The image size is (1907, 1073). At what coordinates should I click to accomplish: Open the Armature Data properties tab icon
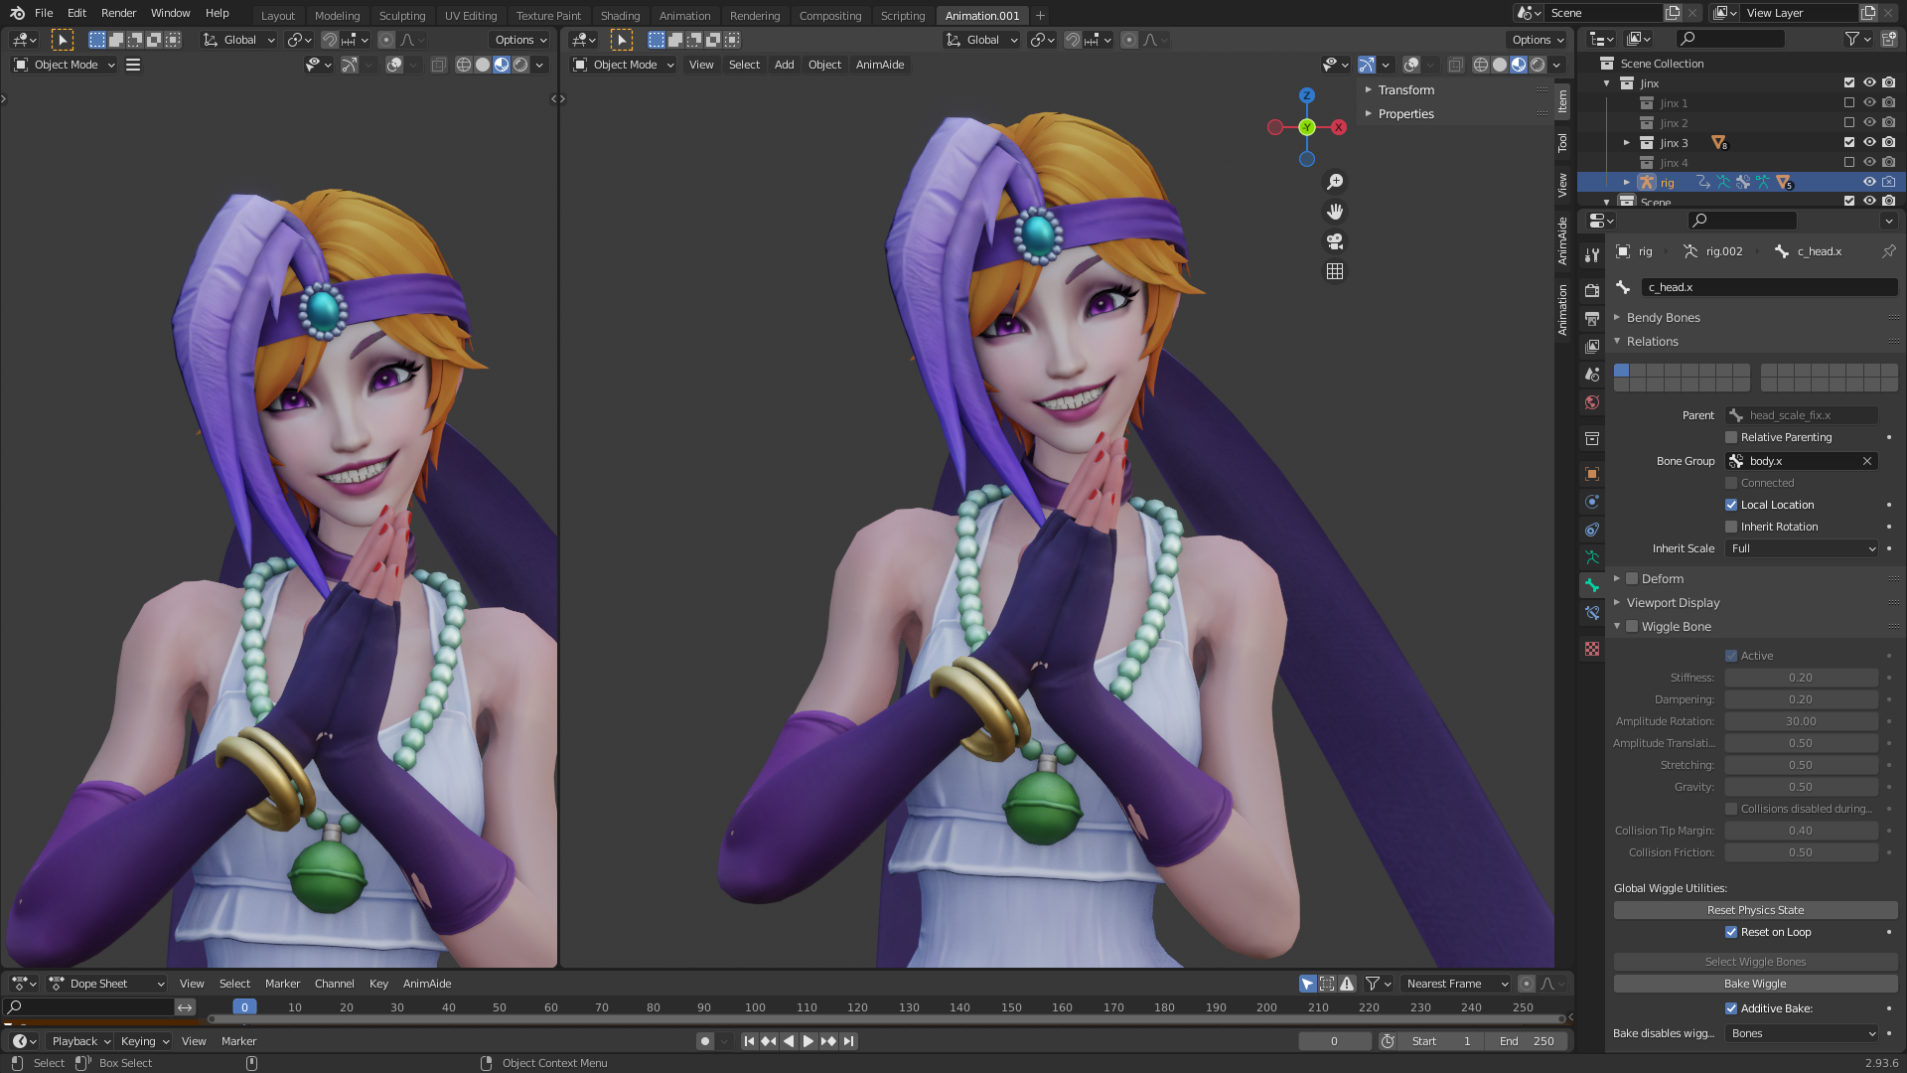[x=1592, y=557]
